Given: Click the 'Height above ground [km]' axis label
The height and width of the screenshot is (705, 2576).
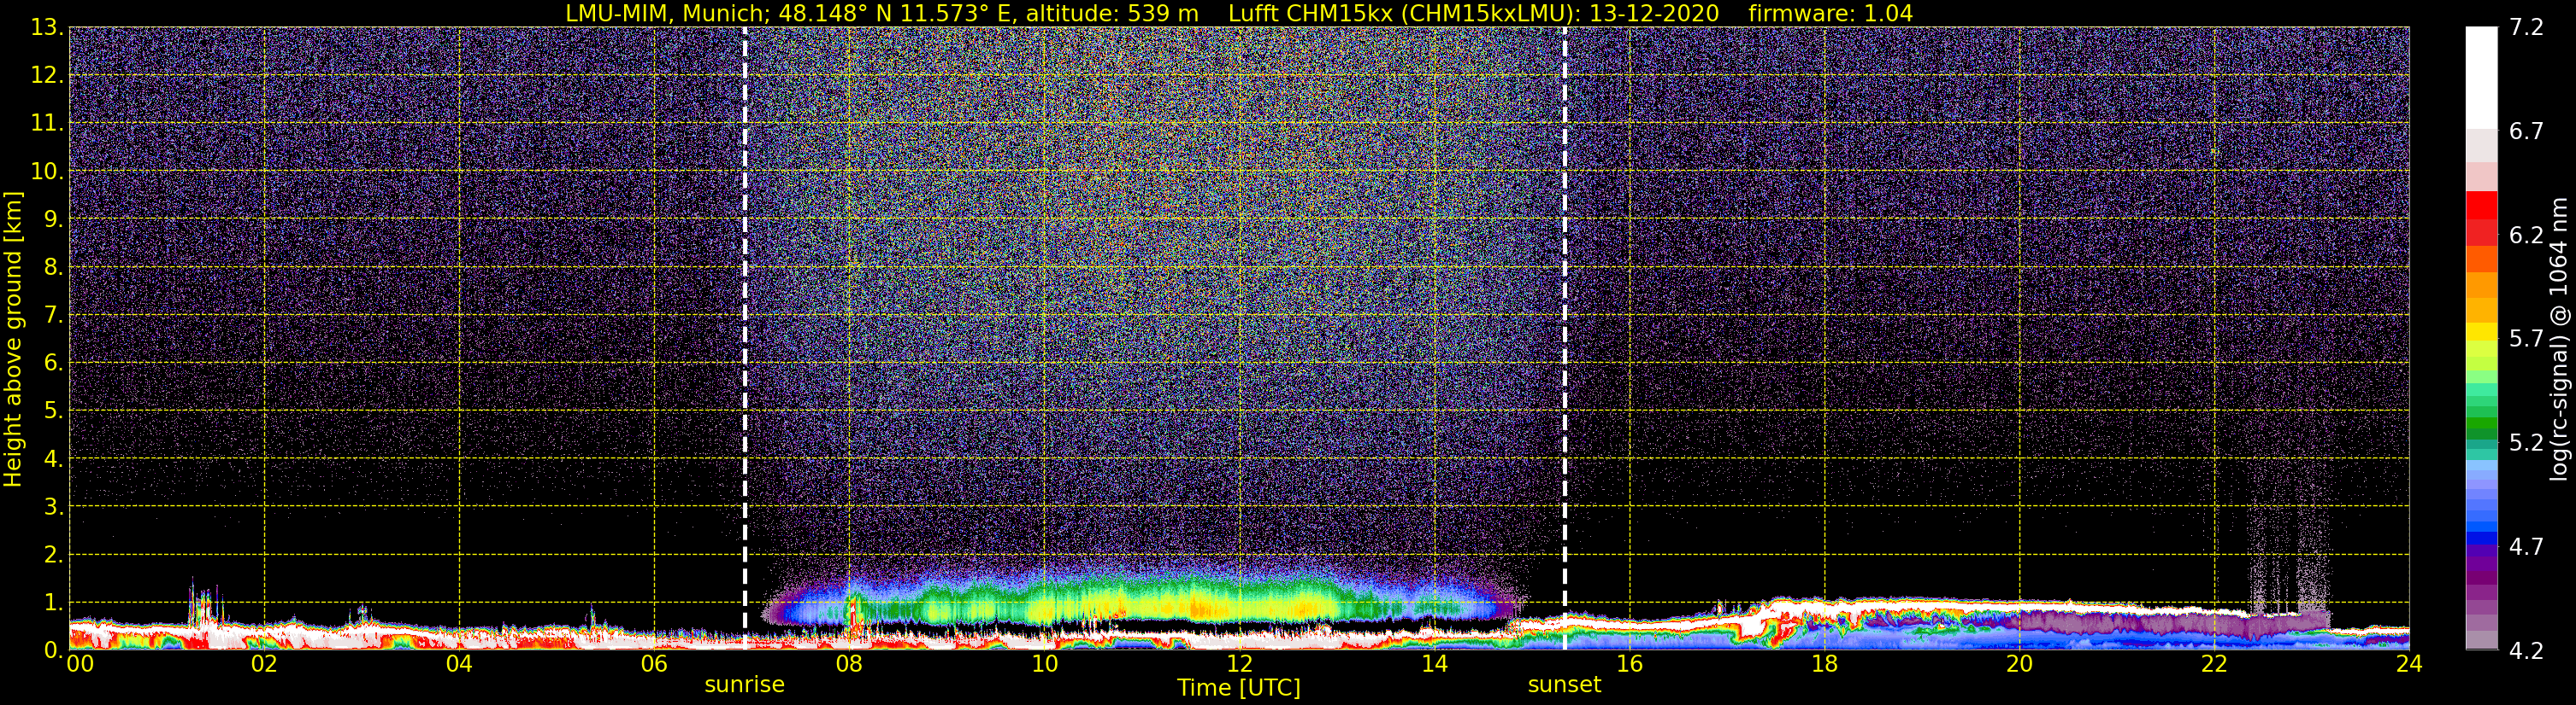Looking at the screenshot, I should 13,340.
